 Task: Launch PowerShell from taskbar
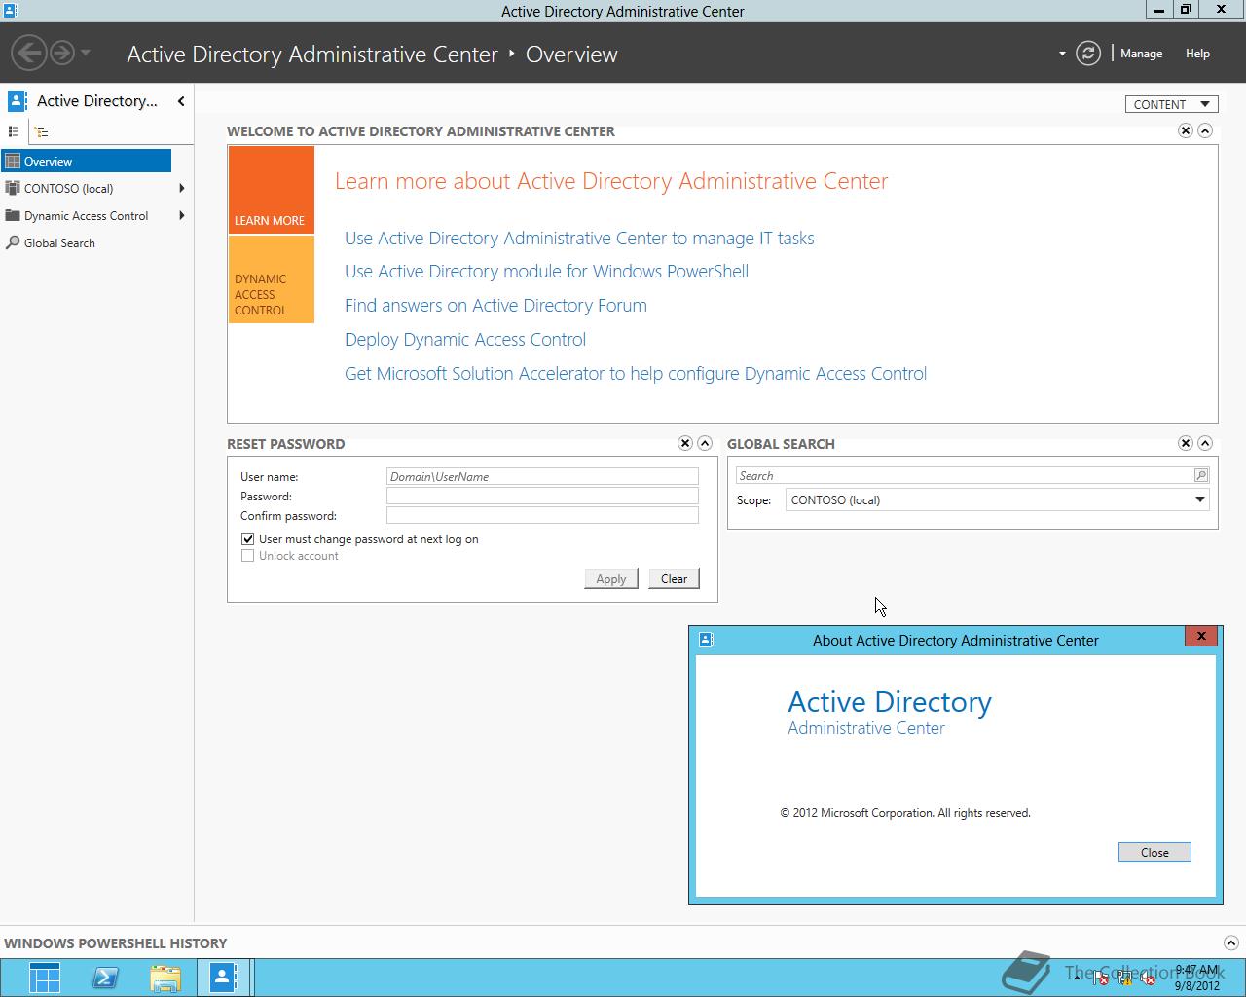pyautogui.click(x=105, y=979)
